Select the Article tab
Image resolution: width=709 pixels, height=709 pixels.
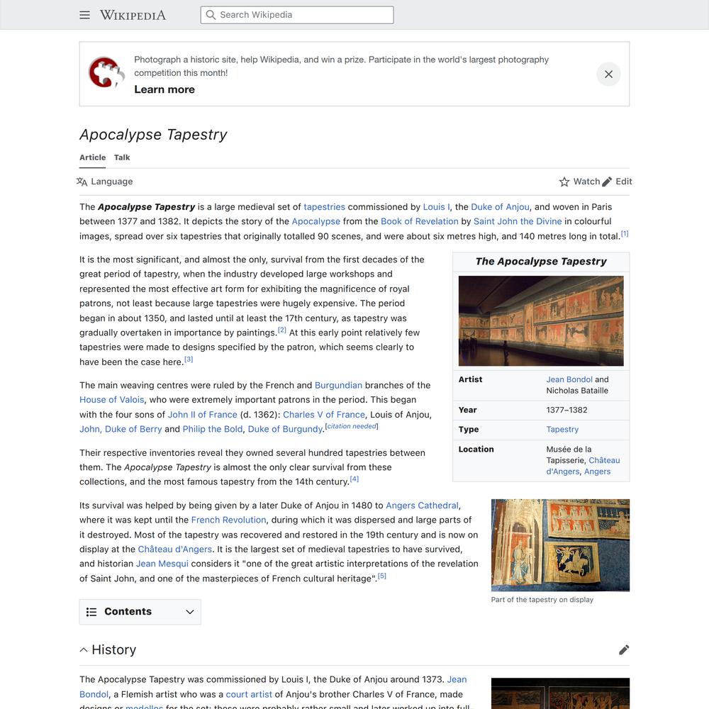pos(92,157)
